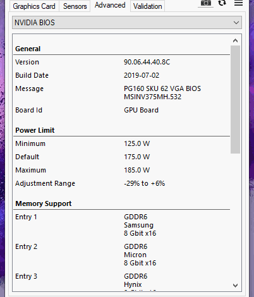The width and height of the screenshot is (254, 297).
Task: Select the Build Date row
Action: coord(121,75)
